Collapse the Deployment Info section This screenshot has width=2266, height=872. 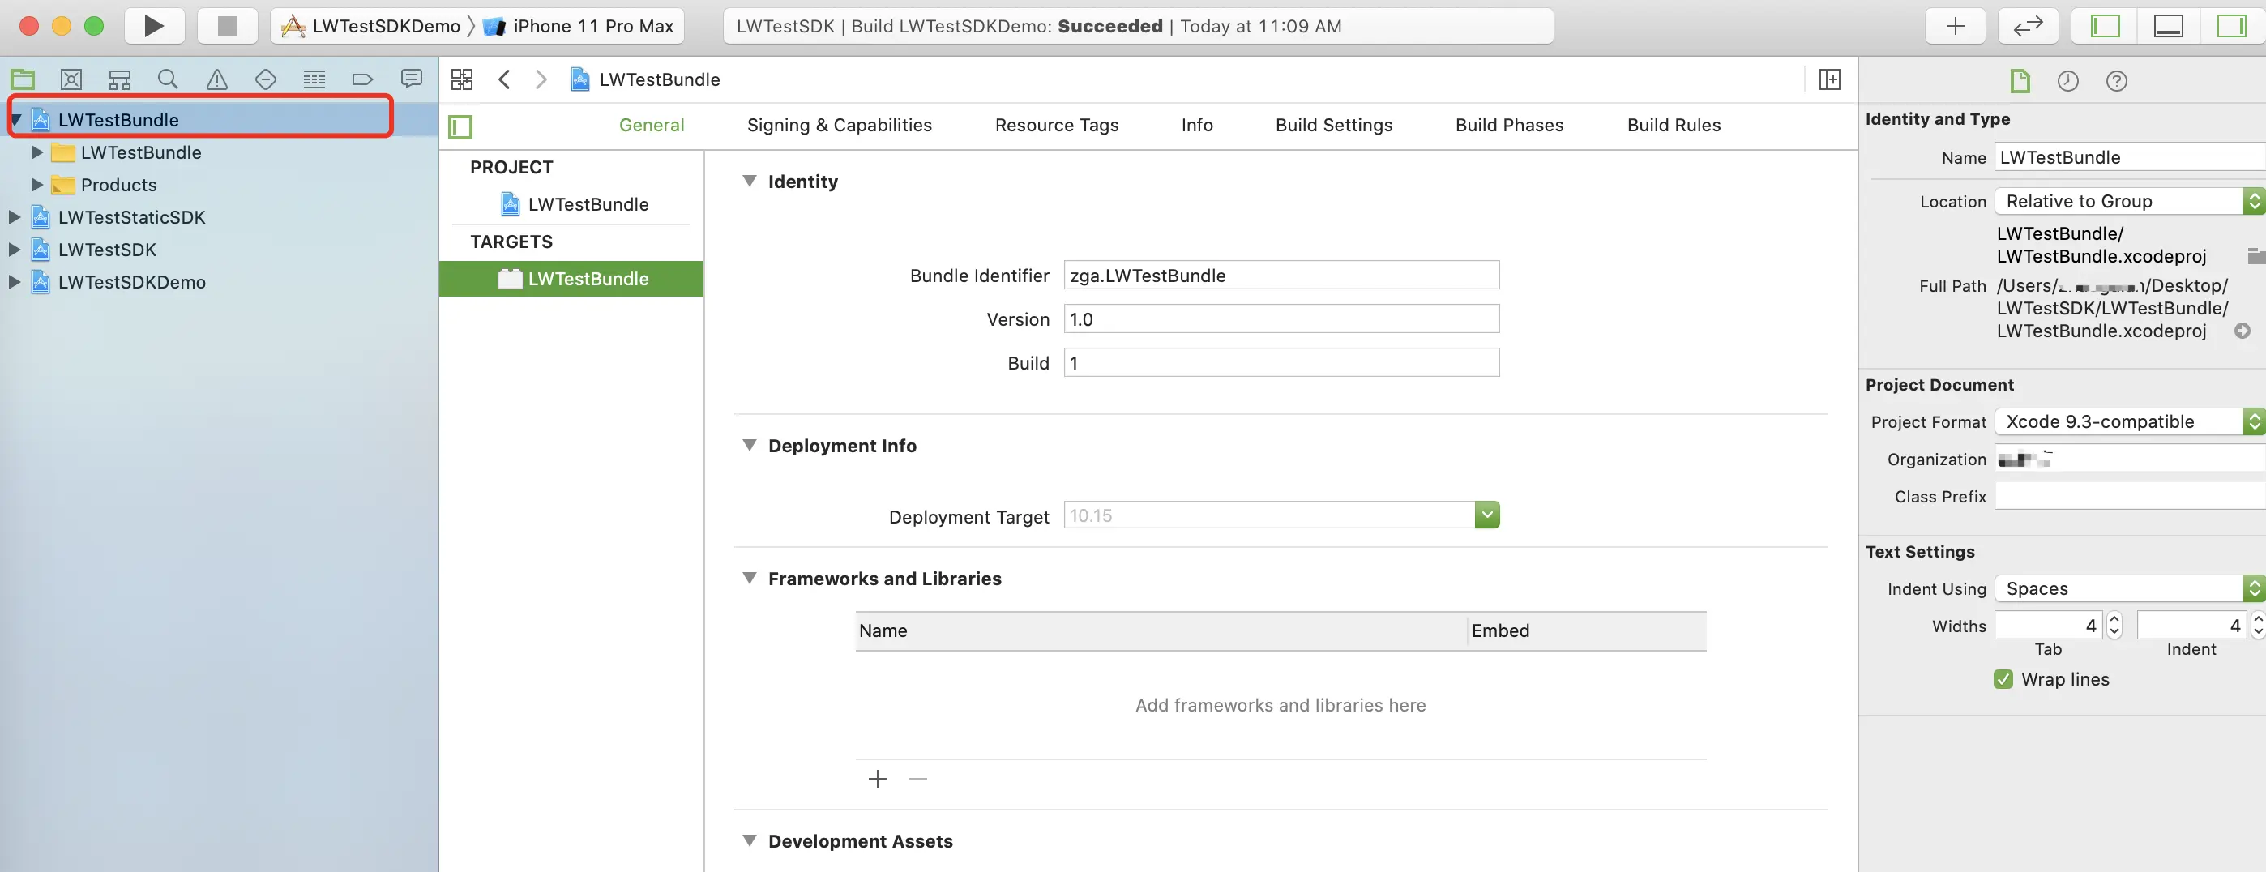[750, 445]
